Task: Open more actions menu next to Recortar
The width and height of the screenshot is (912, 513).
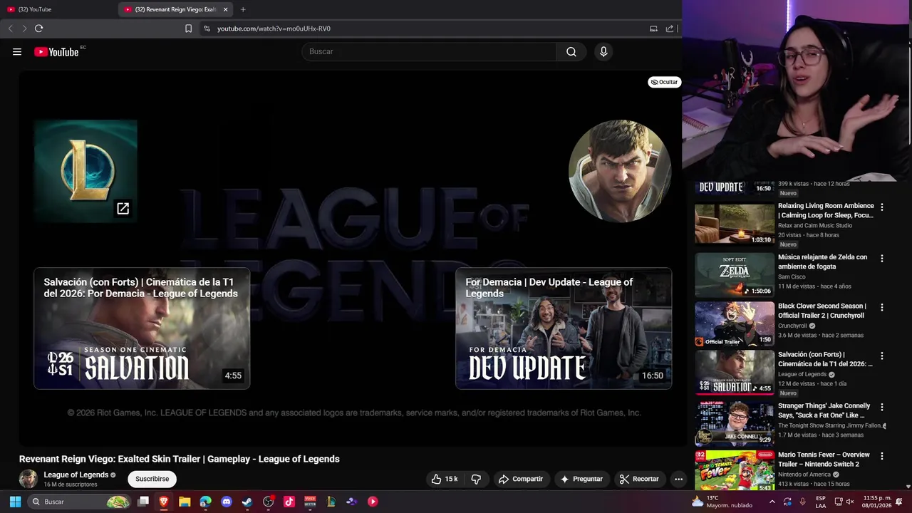Action: pos(678,479)
